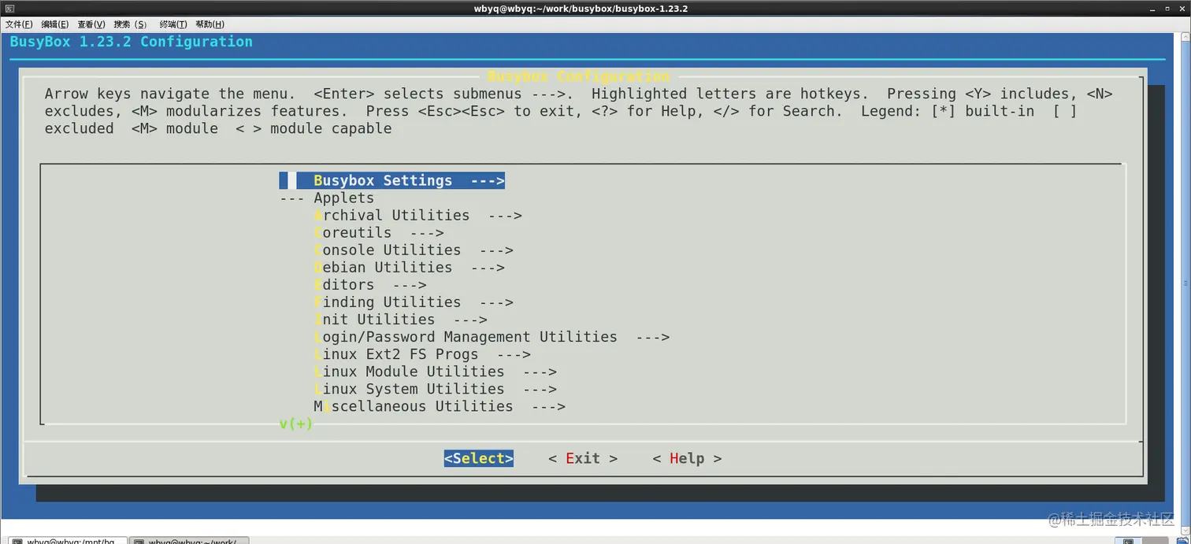The height and width of the screenshot is (544, 1191).
Task: Open the 终端(T) menu
Action: [173, 24]
